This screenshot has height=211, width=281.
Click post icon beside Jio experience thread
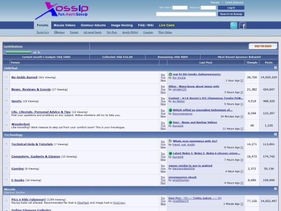pos(170,141)
